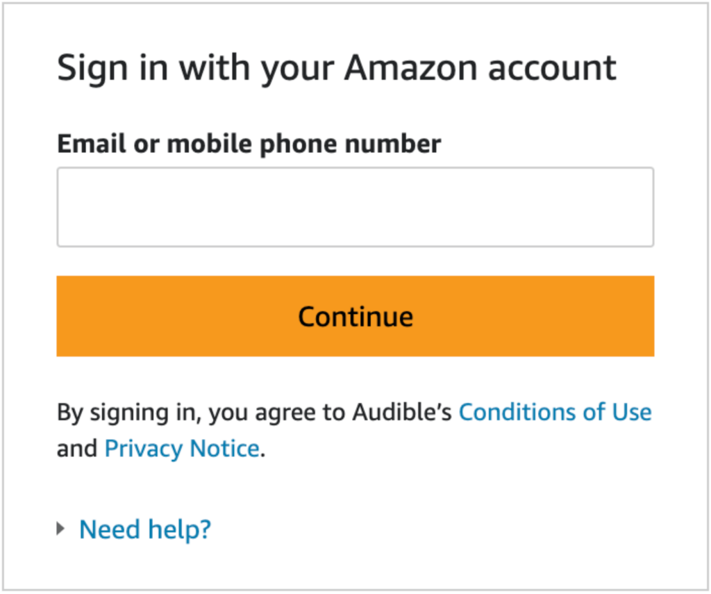The image size is (711, 594).
Task: Focus the empty email text box
Action: [x=355, y=207]
